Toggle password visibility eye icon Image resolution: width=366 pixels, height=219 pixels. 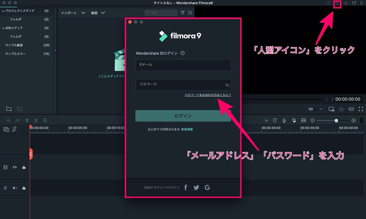(227, 85)
